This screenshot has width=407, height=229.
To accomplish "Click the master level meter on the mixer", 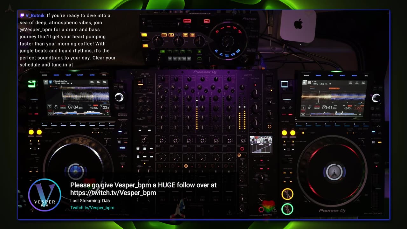I will click(x=242, y=113).
